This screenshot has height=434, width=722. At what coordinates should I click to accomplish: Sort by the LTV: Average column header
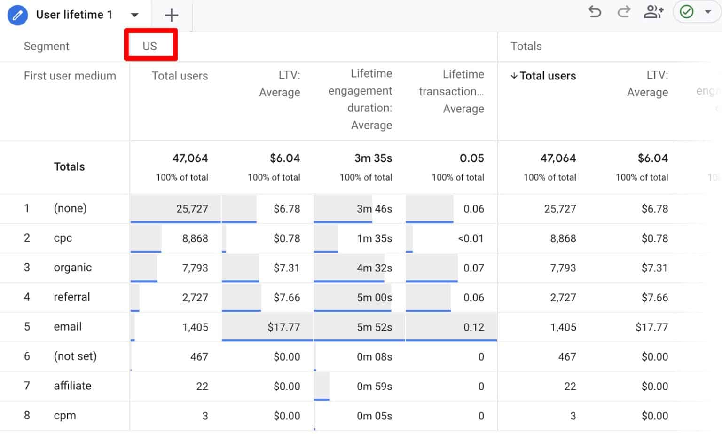280,84
